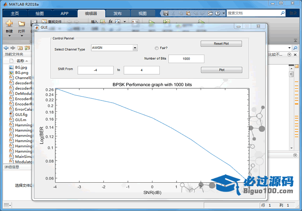Screen dimensions: 302x211
Task: Click the copy icon in quick access toolbar
Action: (x=181, y=13)
